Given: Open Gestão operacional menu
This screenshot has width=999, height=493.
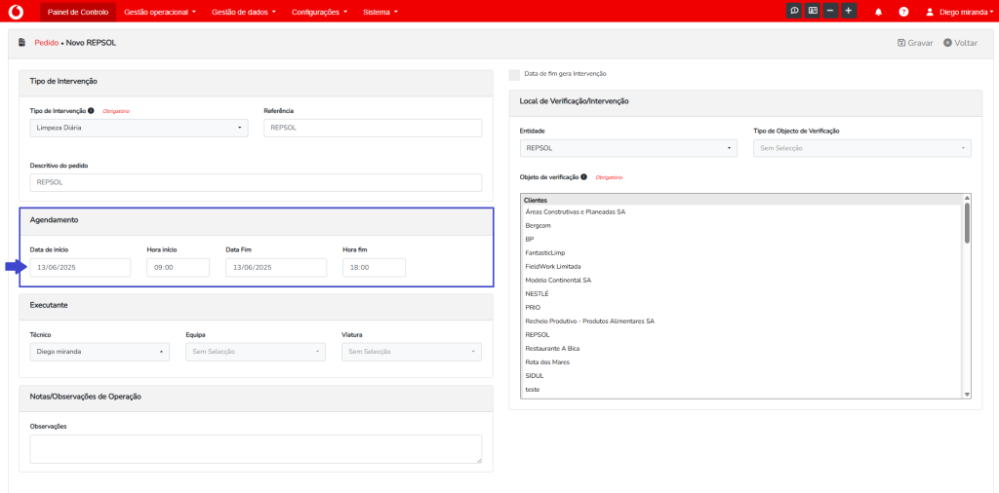Looking at the screenshot, I should click(x=160, y=12).
